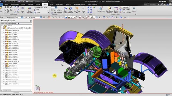Open the Entire Assembly scope dropdown
The width and height of the screenshot is (172, 96).
click(41, 17)
